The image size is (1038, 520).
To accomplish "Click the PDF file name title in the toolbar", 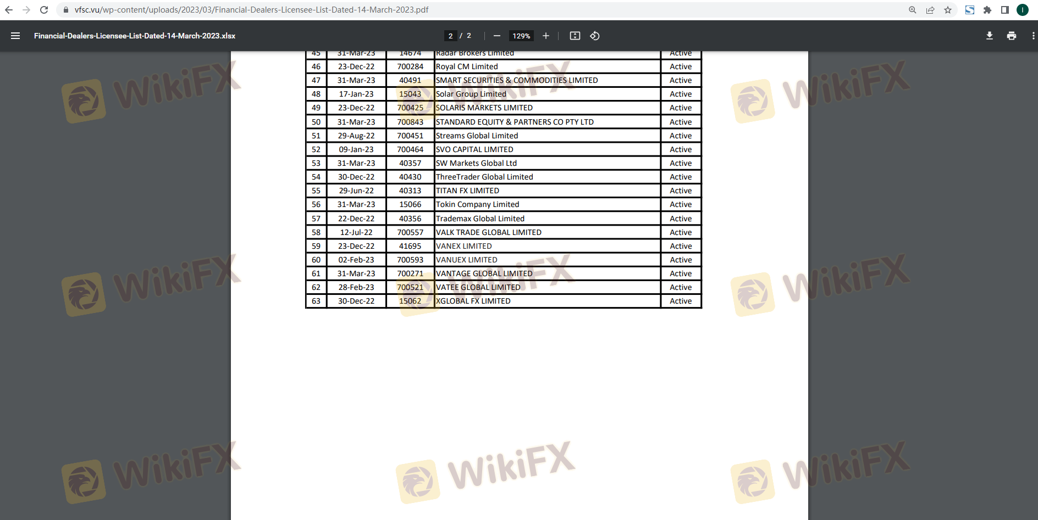I will (135, 36).
